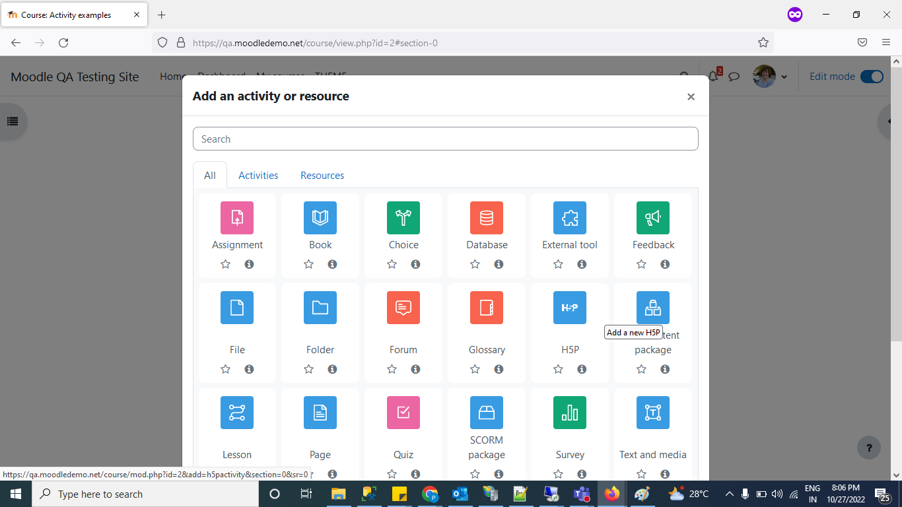The height and width of the screenshot is (507, 902).
Task: Add a Forum activity
Action: (403, 308)
